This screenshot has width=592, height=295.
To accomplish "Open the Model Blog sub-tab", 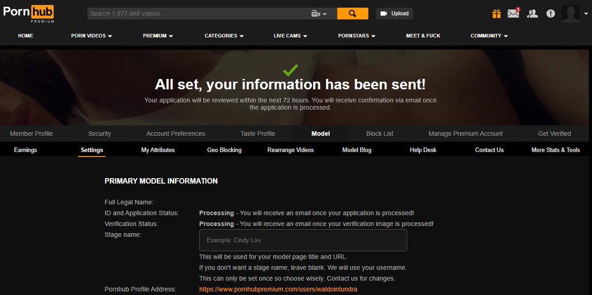I will pyautogui.click(x=357, y=150).
